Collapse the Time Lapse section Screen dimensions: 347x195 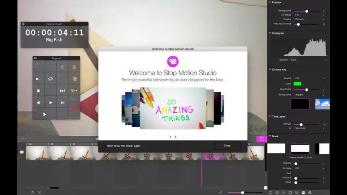coord(270,116)
